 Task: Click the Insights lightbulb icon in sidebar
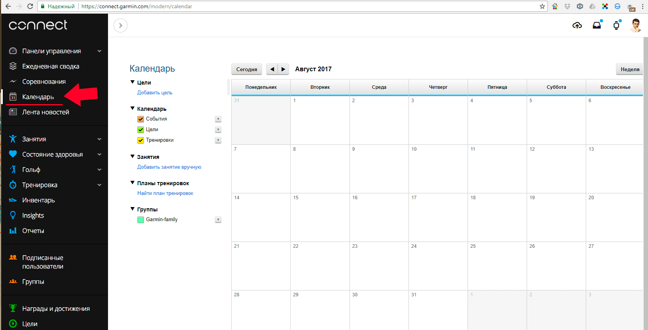click(13, 215)
